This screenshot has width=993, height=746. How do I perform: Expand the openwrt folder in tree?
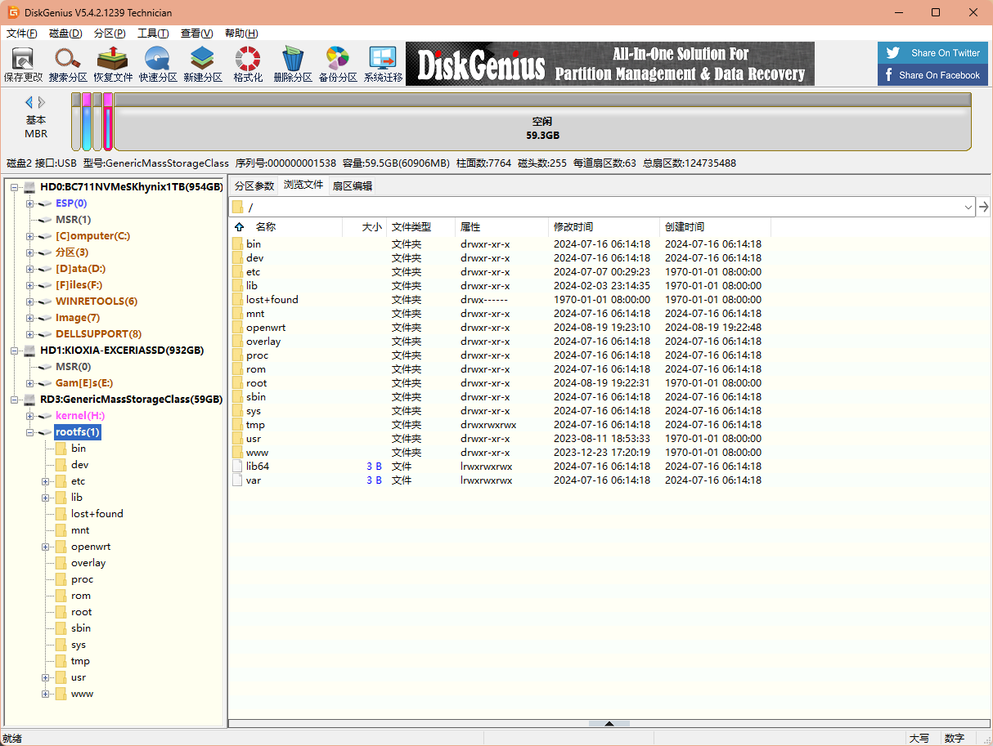pos(46,547)
